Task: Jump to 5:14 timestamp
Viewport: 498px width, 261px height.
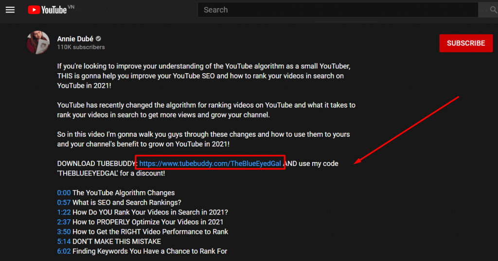Action: (x=64, y=242)
